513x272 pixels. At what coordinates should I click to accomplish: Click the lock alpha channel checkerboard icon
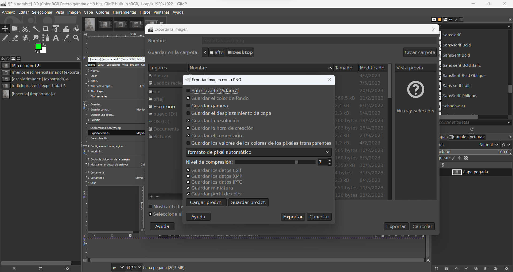(466, 158)
